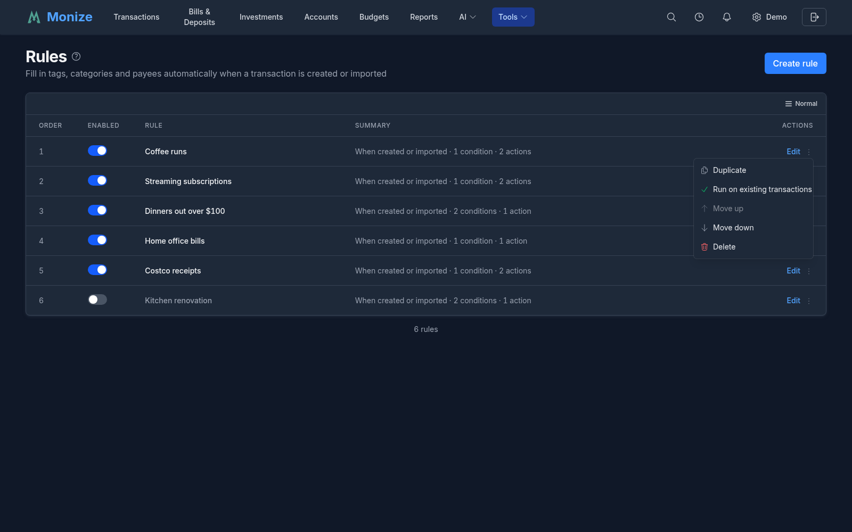Go to the Transactions page
This screenshot has height=532, width=852.
pyautogui.click(x=136, y=17)
